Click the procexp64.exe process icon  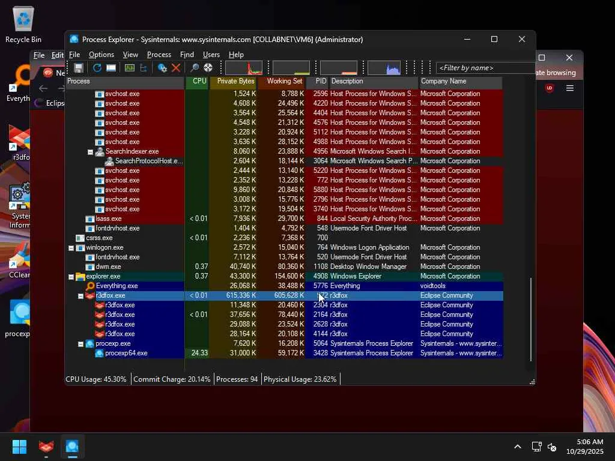[99, 353]
